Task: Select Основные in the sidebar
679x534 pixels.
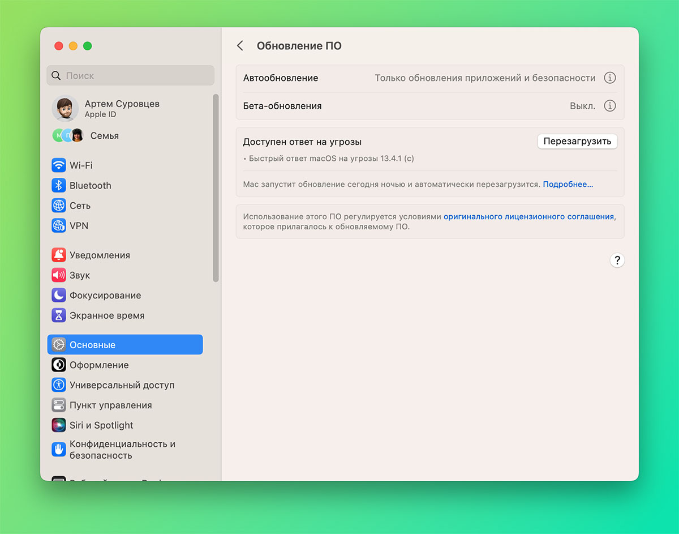Action: point(124,345)
